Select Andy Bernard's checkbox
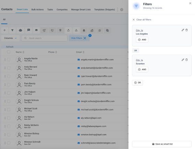The image size is (195, 149). [9, 68]
